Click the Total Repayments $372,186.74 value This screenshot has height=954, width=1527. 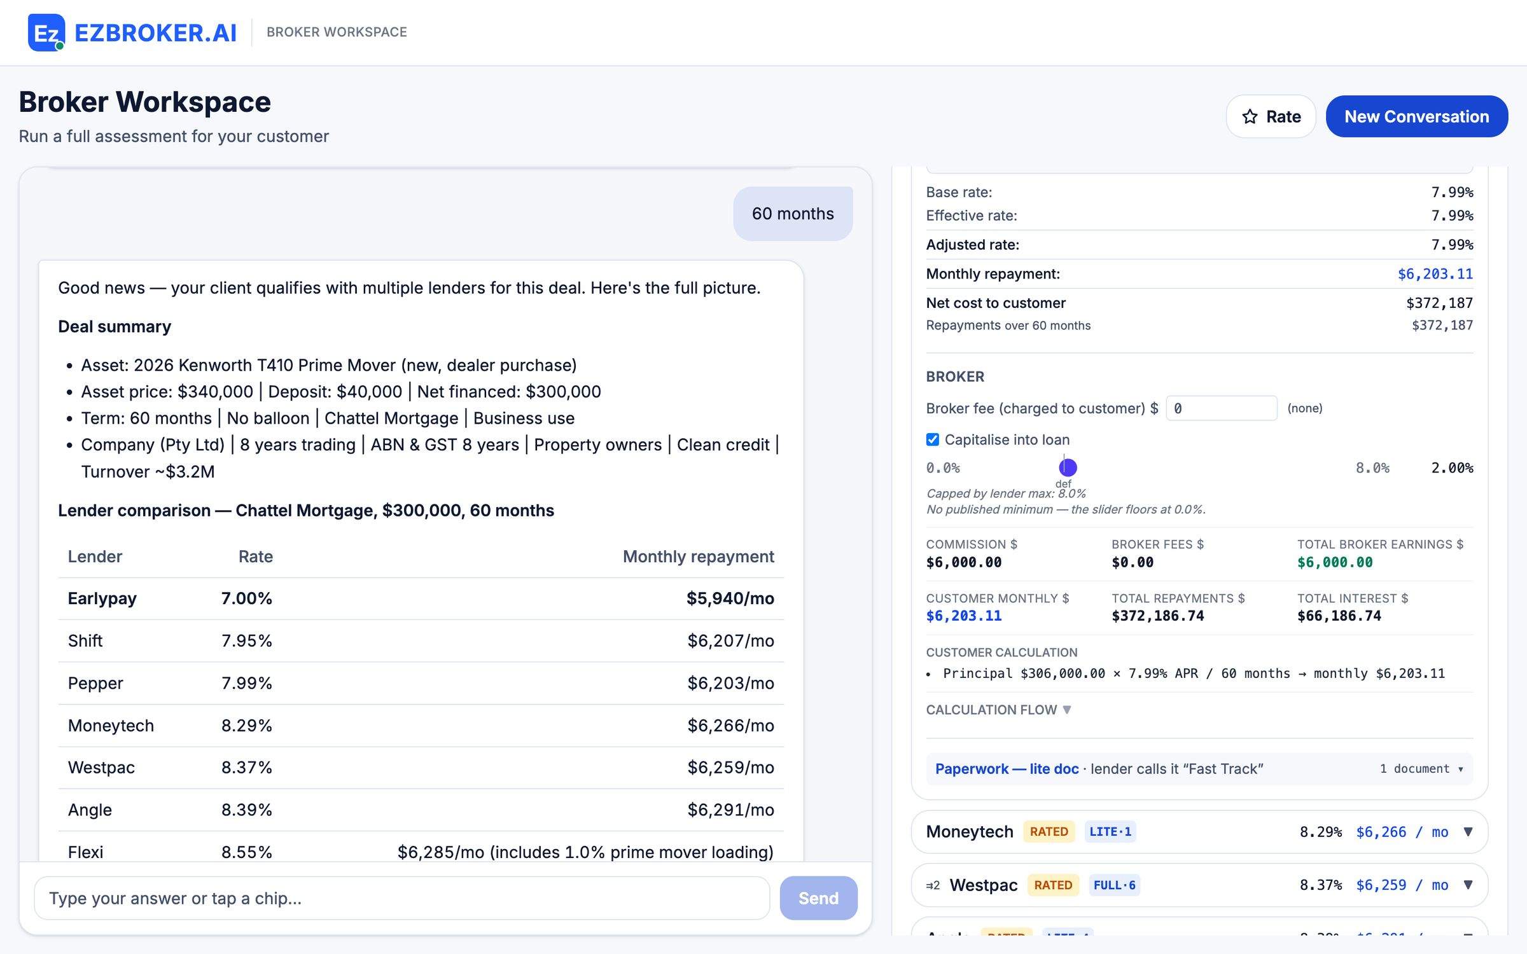point(1158,616)
